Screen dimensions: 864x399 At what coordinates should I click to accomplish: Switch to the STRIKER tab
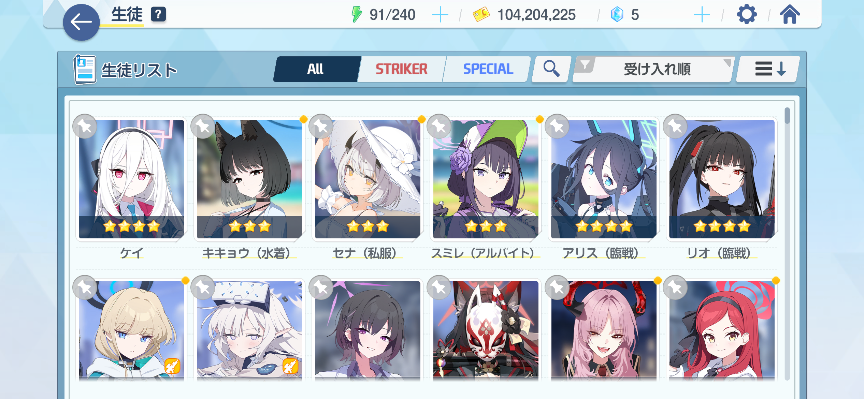click(x=401, y=69)
